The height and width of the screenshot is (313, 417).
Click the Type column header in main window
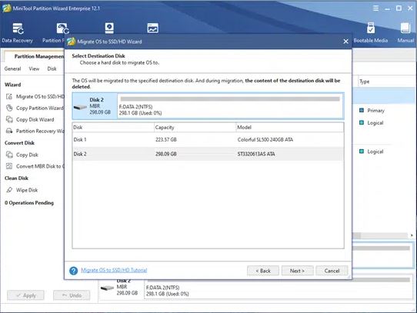(365, 82)
